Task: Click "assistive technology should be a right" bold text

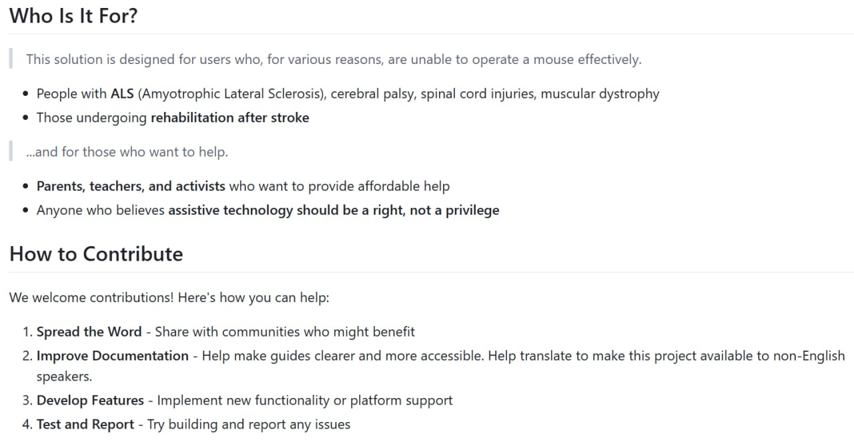Action: pos(287,211)
